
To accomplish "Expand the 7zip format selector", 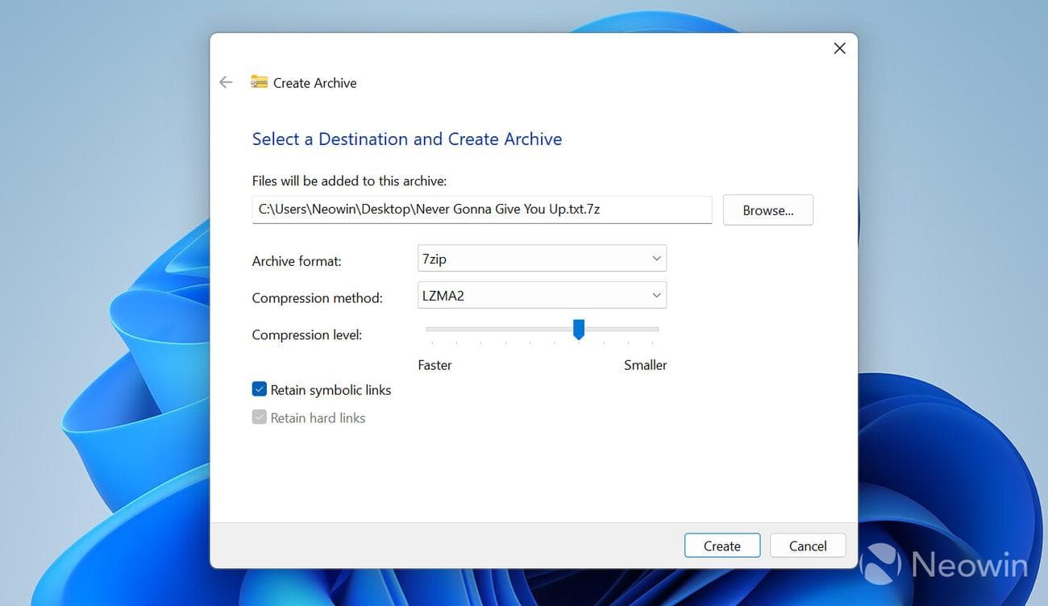I will (655, 258).
